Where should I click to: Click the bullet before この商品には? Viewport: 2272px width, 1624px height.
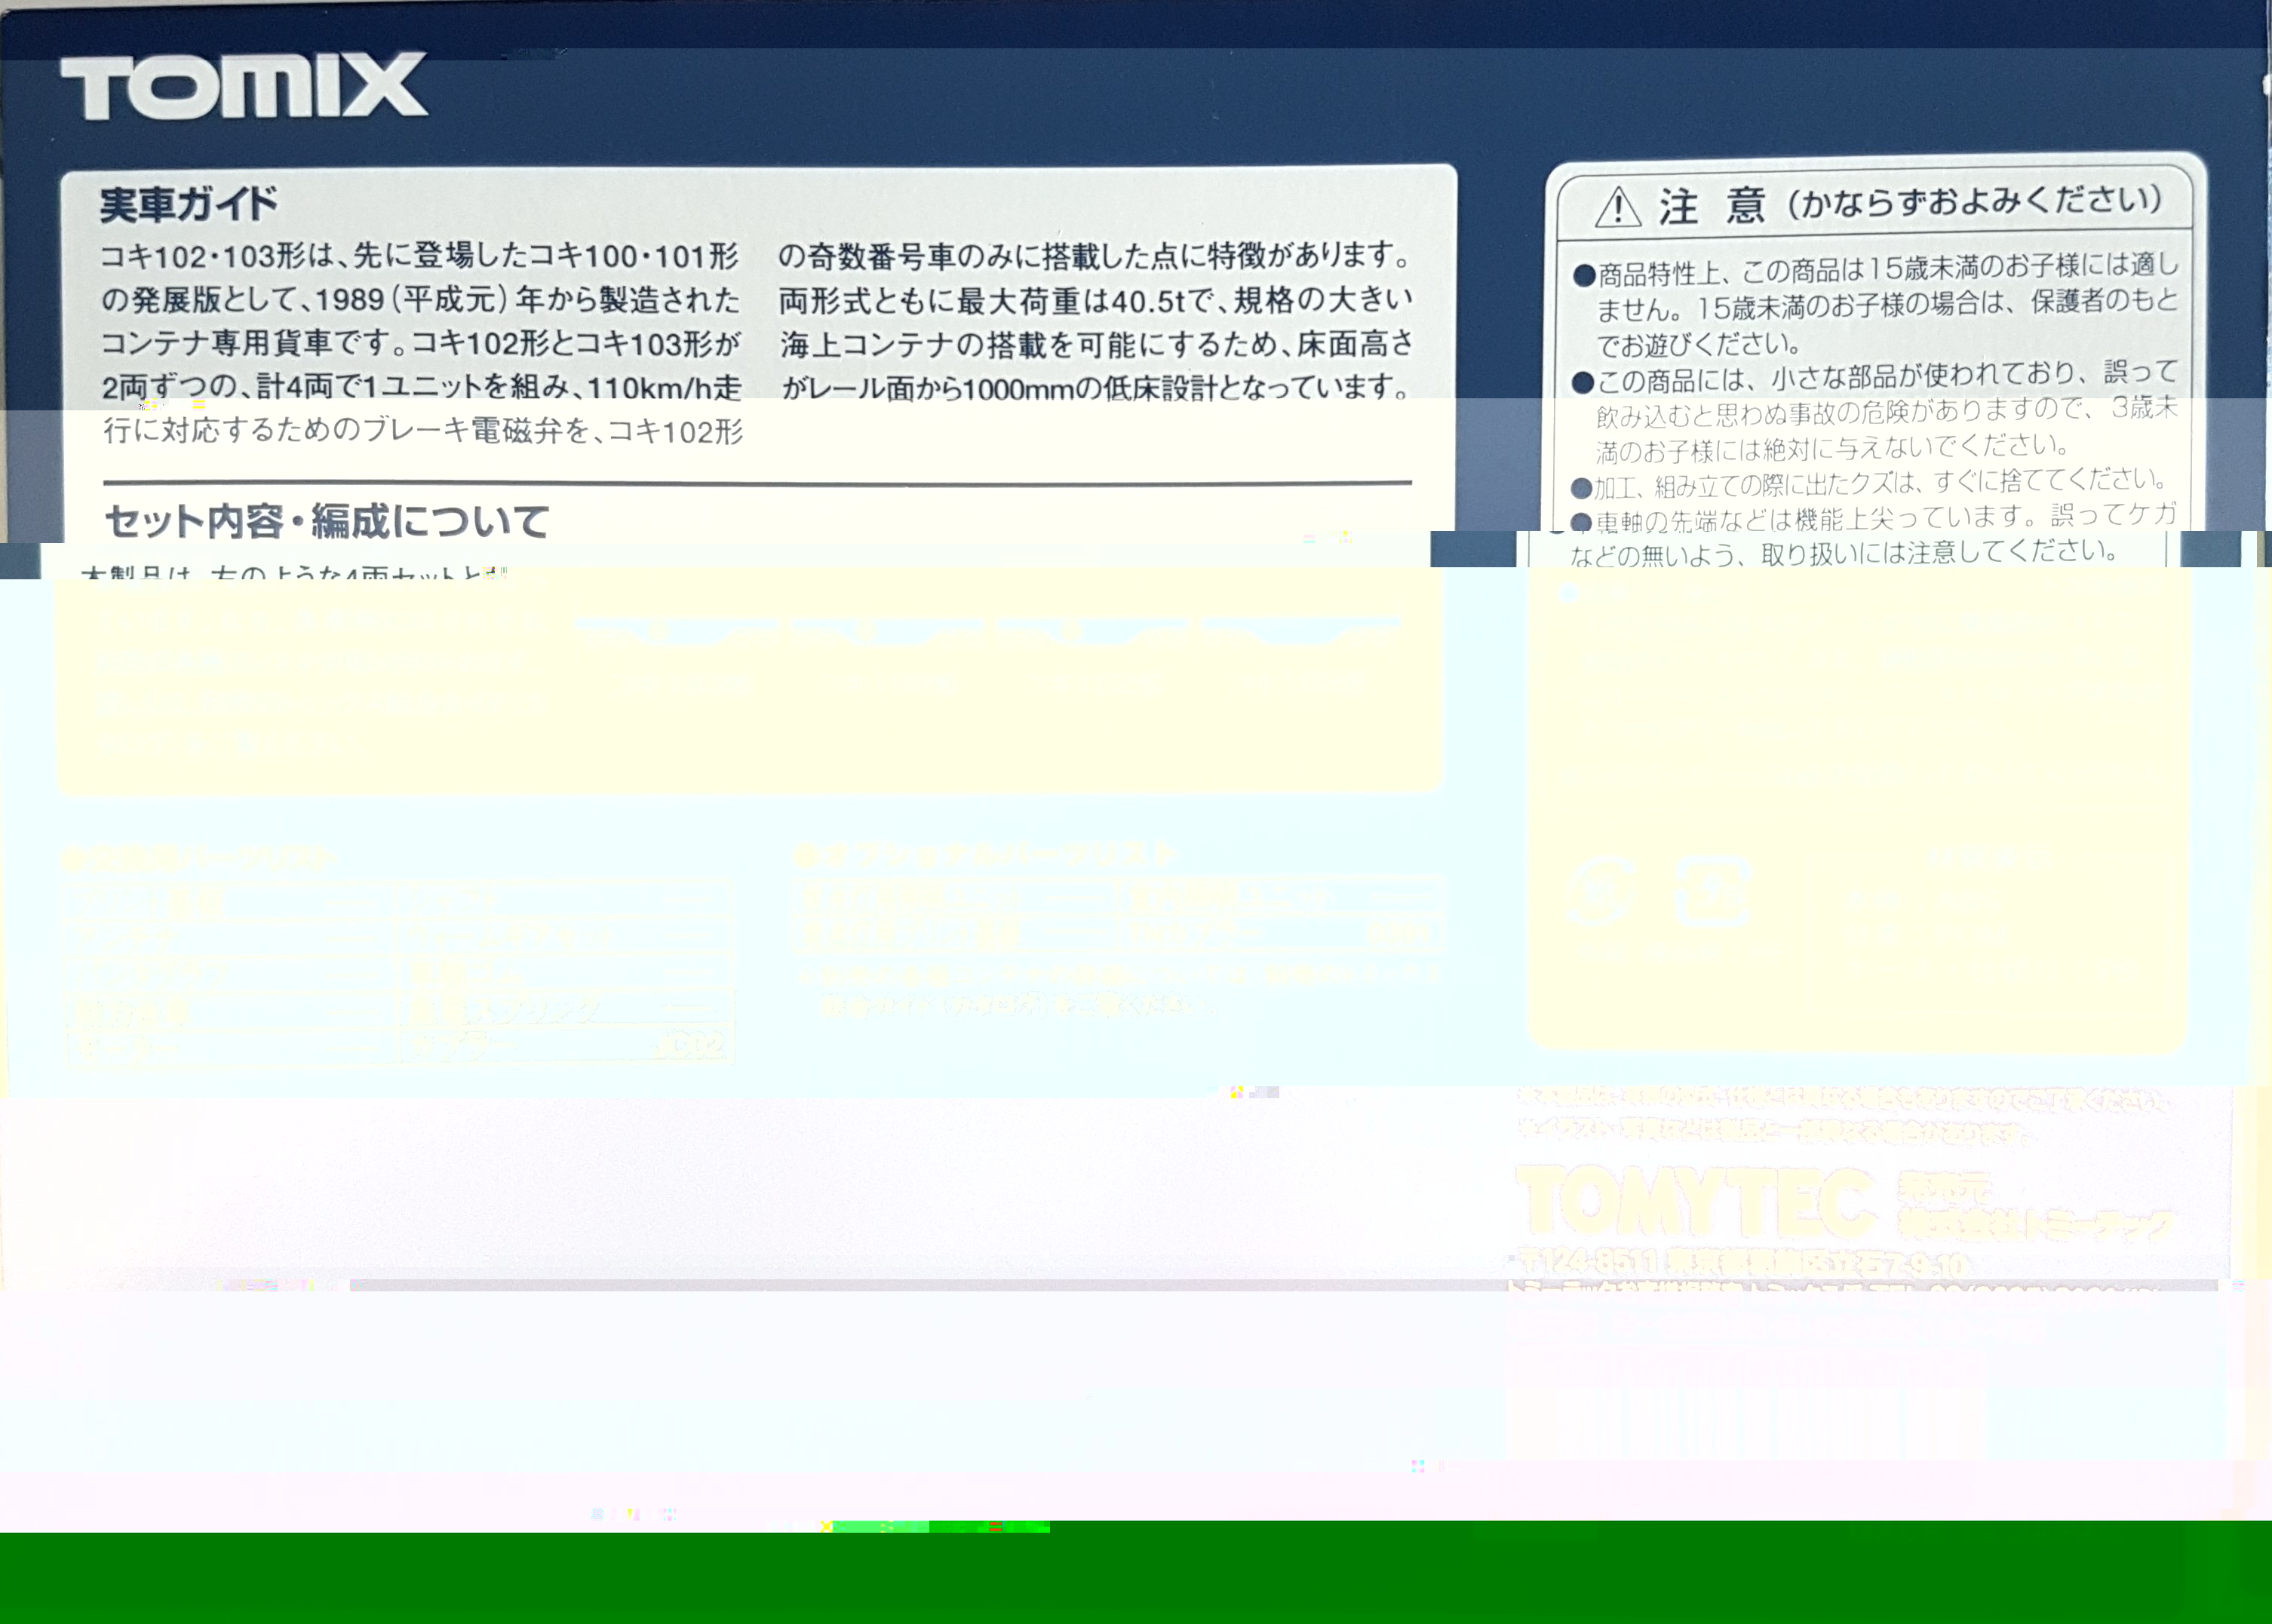pyautogui.click(x=1582, y=383)
